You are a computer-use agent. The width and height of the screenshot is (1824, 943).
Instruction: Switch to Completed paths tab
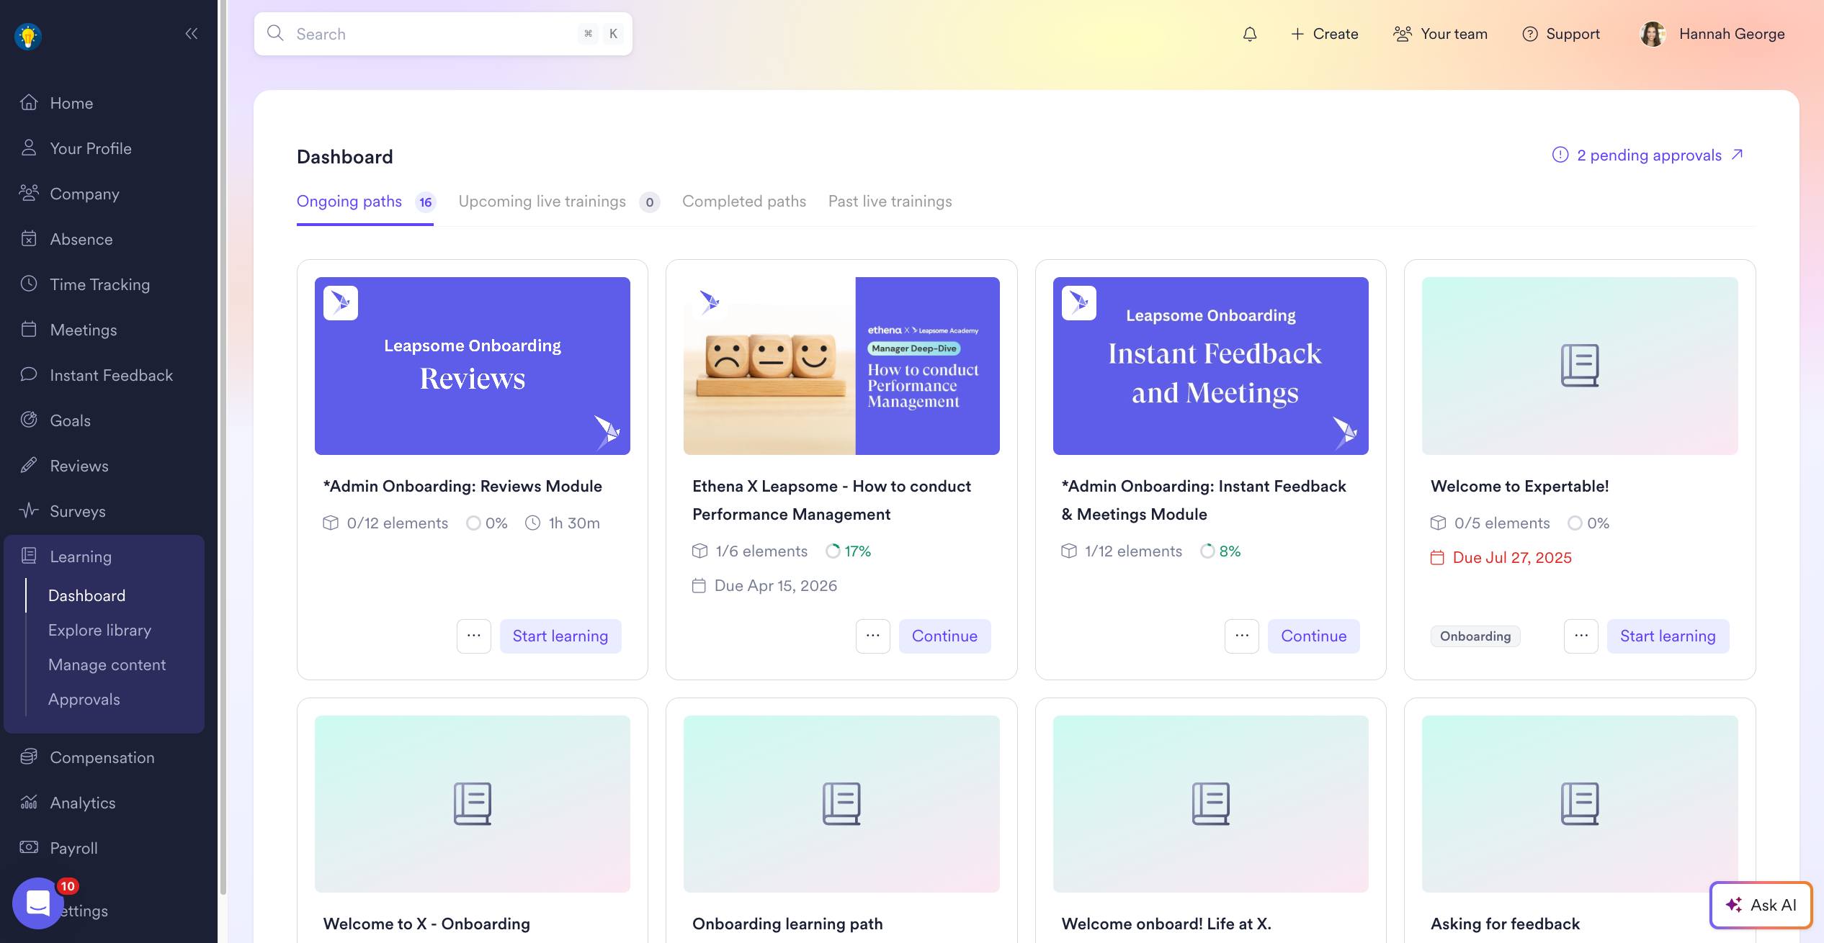coord(743,202)
